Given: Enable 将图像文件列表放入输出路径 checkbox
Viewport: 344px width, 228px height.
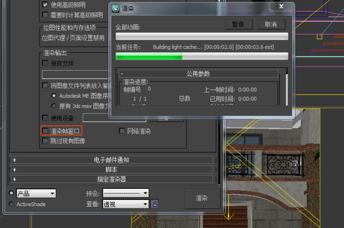Looking at the screenshot, I should [45, 86].
